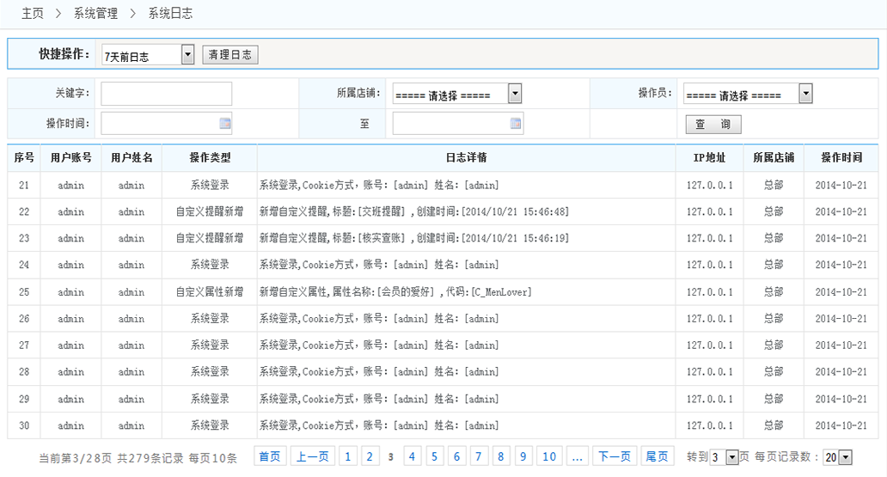
Task: Open calendar icon in end date field
Action: [516, 124]
